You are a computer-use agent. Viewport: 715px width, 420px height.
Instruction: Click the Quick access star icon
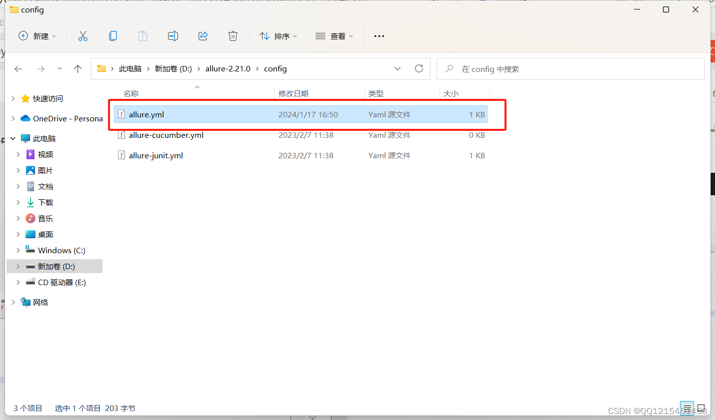point(25,98)
